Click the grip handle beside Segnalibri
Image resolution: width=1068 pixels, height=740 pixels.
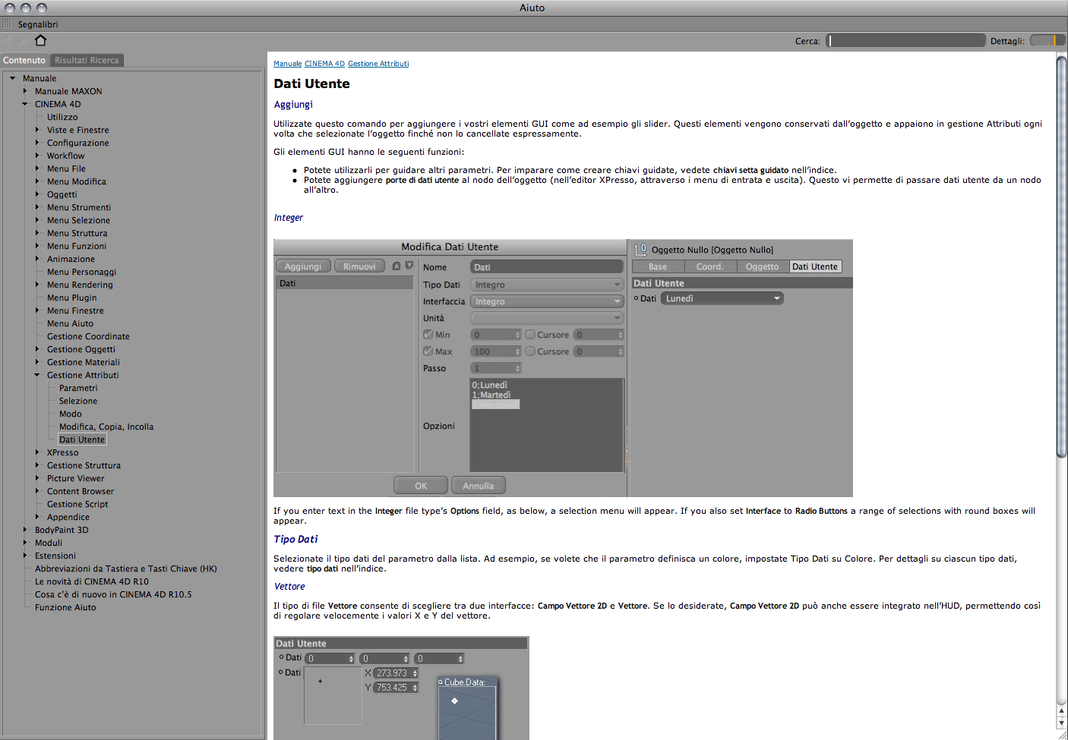click(7, 24)
